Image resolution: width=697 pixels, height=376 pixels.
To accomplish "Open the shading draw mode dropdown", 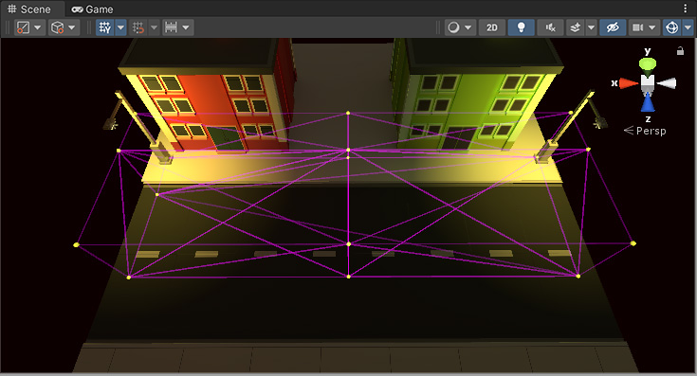I will [460, 27].
